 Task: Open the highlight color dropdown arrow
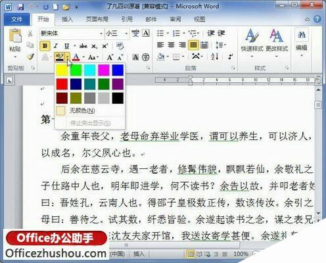68,57
